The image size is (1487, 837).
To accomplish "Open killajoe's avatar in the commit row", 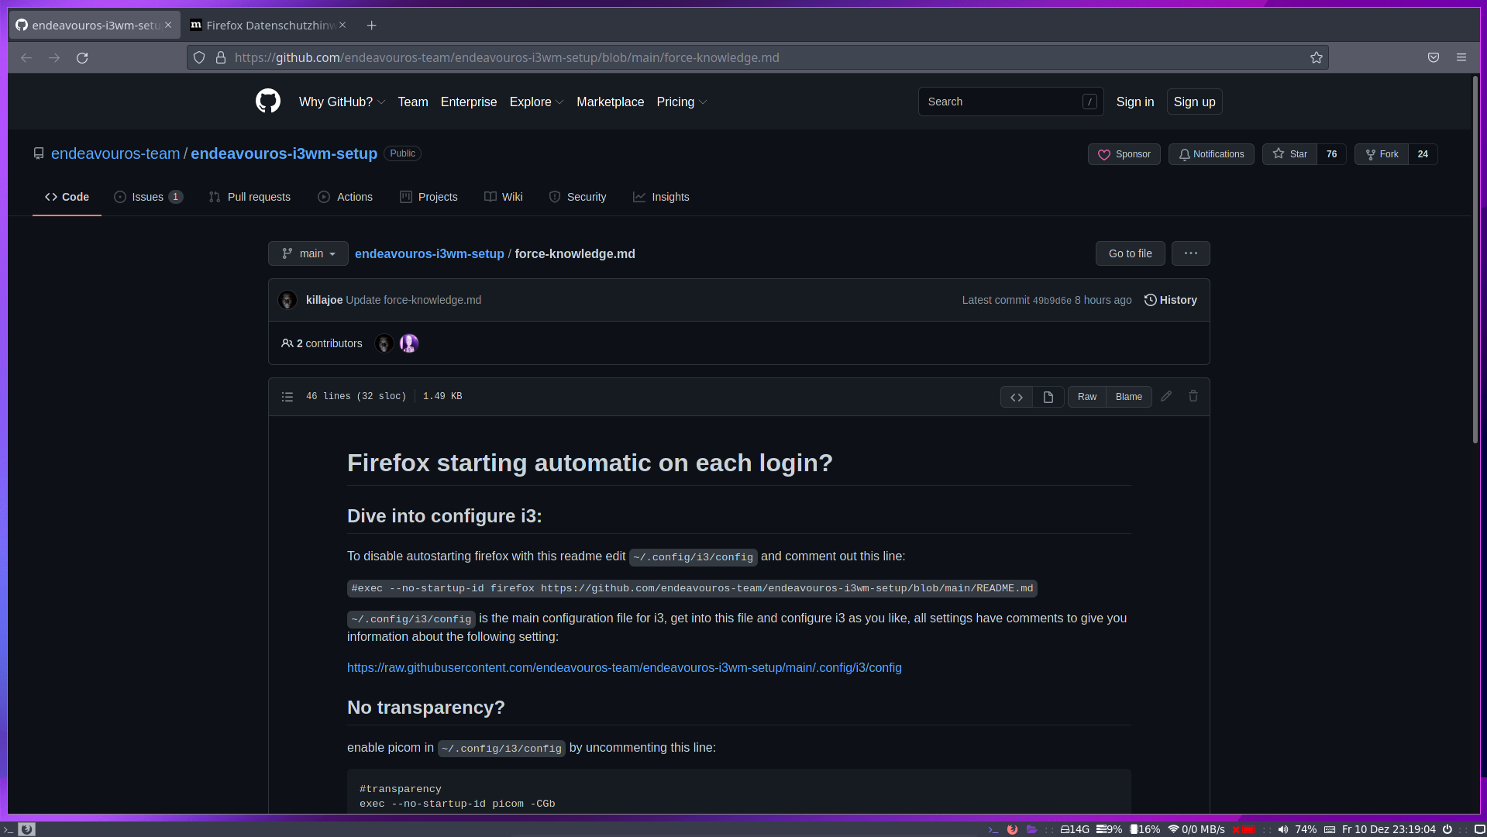I will [x=287, y=300].
